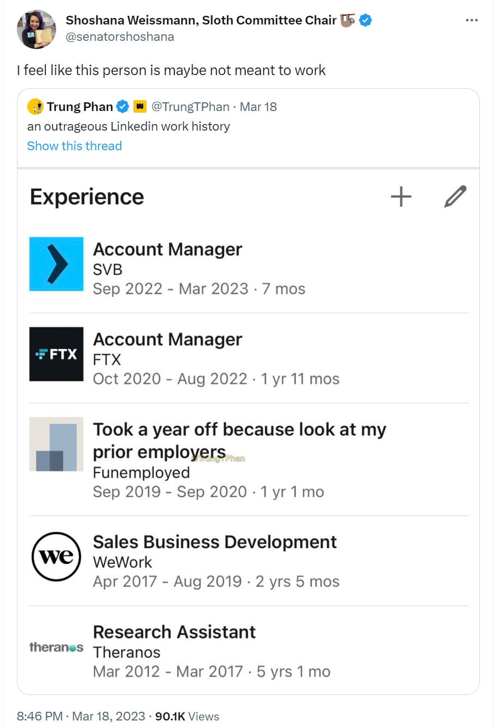495x727 pixels.
Task: Click the Theranos logo
Action: click(x=56, y=647)
